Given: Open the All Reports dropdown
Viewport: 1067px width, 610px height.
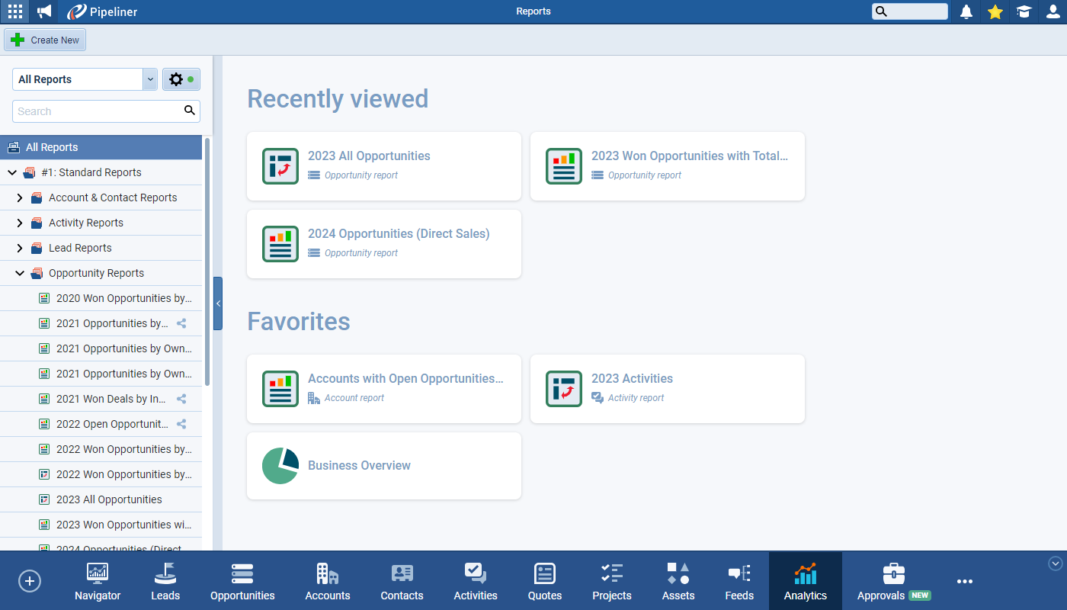Looking at the screenshot, I should coord(150,79).
